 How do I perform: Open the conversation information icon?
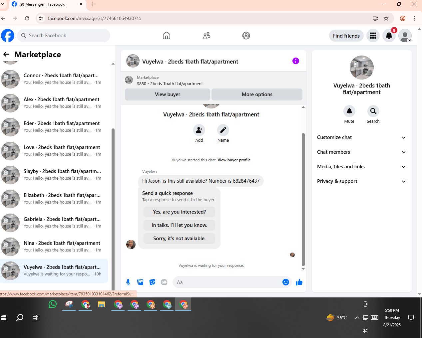296,61
